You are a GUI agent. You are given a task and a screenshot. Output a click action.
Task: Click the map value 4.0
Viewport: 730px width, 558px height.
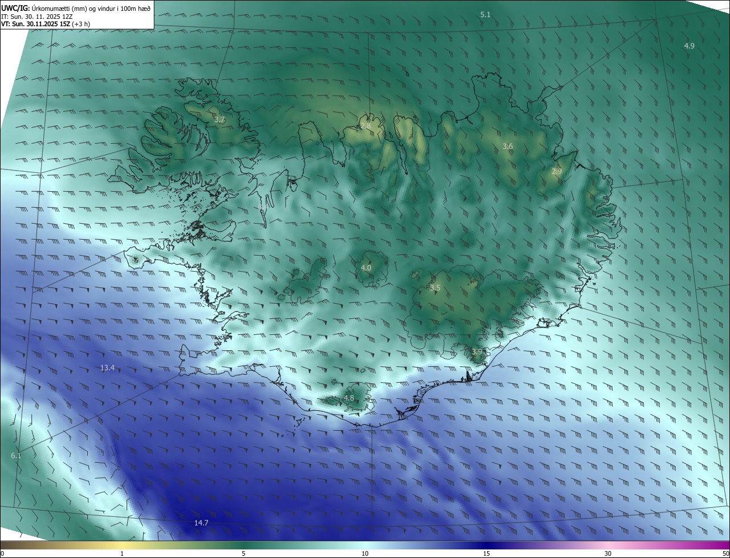click(366, 268)
